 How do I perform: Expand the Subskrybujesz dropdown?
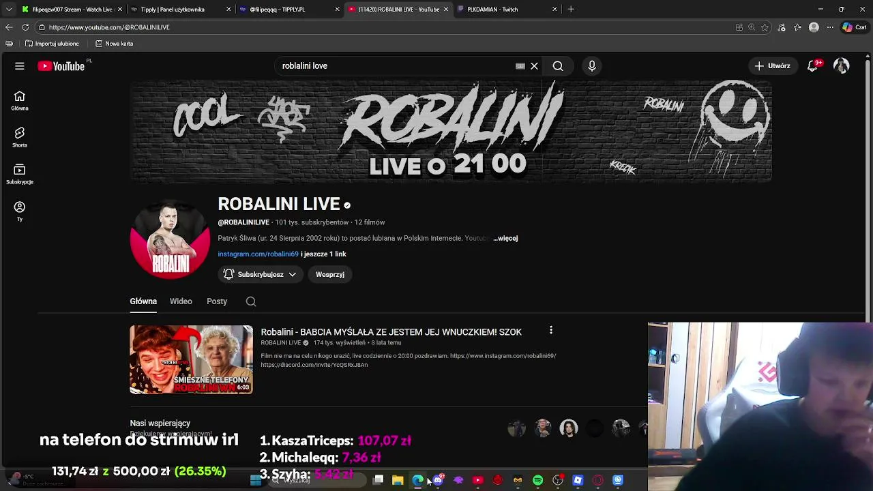tap(261, 274)
